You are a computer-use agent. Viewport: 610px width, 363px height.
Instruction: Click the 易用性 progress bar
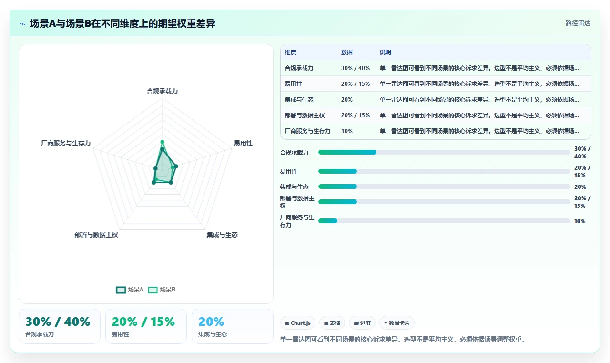(x=444, y=171)
